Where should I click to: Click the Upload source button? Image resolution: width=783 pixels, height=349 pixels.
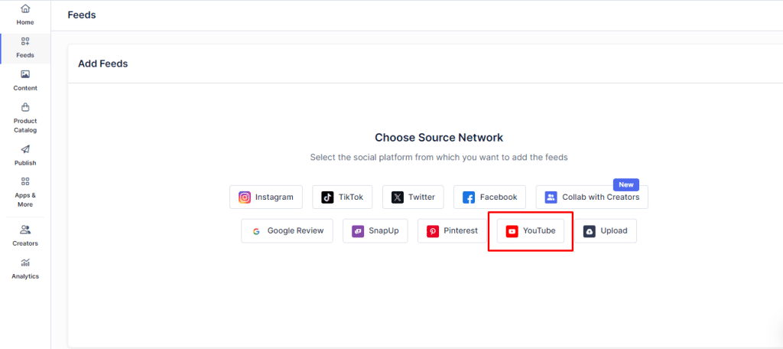click(606, 230)
